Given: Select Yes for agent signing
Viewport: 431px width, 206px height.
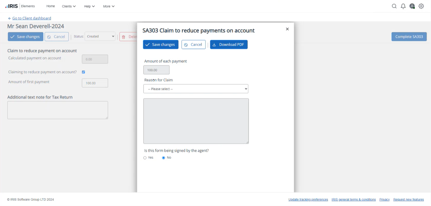Looking at the screenshot, I should (145, 158).
